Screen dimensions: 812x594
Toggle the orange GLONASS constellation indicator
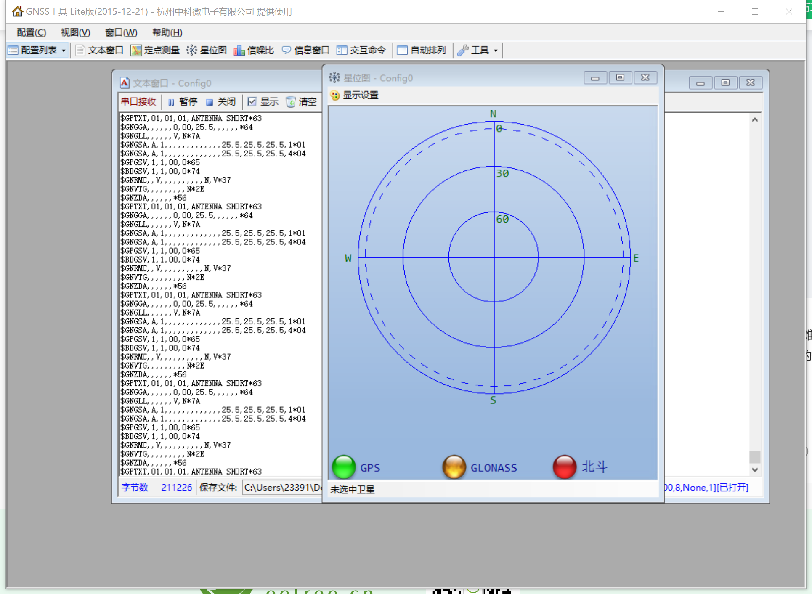click(x=454, y=467)
